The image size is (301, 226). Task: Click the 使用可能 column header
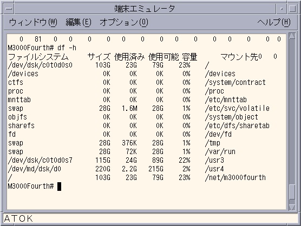[x=163, y=57]
